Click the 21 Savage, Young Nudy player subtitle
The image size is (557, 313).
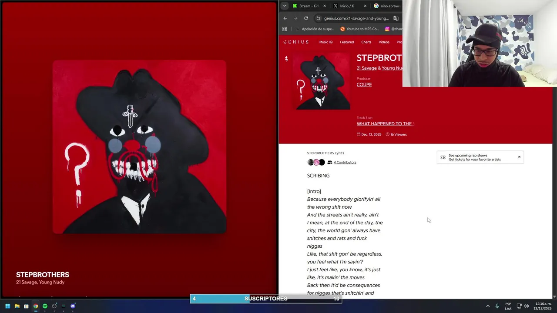(x=40, y=282)
